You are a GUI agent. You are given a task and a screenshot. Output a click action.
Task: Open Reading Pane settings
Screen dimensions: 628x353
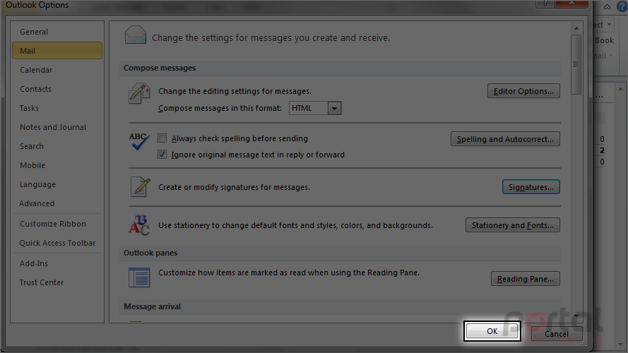(x=526, y=279)
